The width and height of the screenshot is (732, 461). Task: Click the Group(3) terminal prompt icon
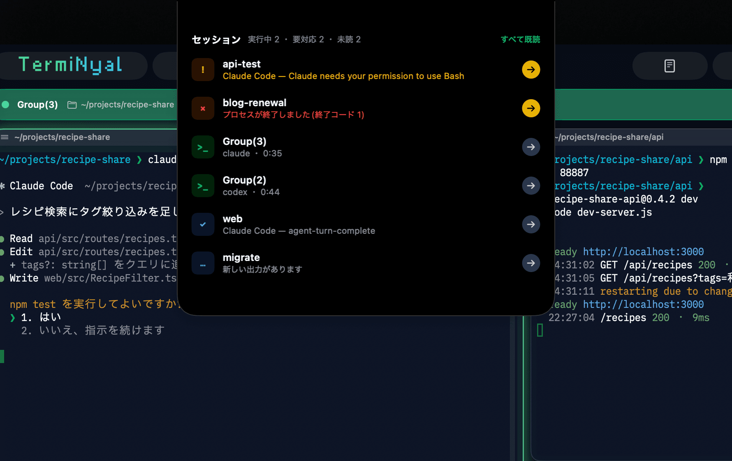click(203, 147)
